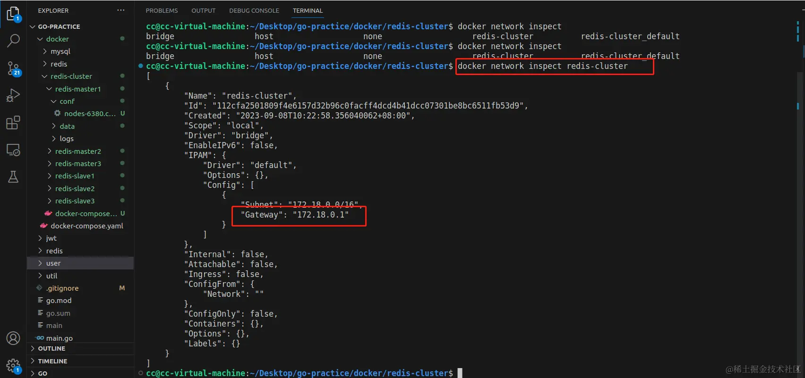Image resolution: width=805 pixels, height=378 pixels.
Task: Click the terminal prompt cursor at bottom
Action: (460, 373)
